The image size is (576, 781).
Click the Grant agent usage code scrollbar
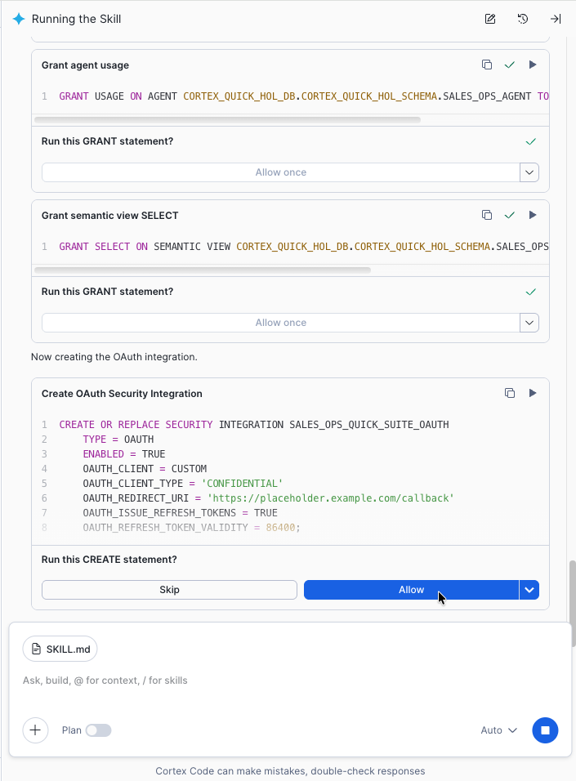pyautogui.click(x=227, y=119)
